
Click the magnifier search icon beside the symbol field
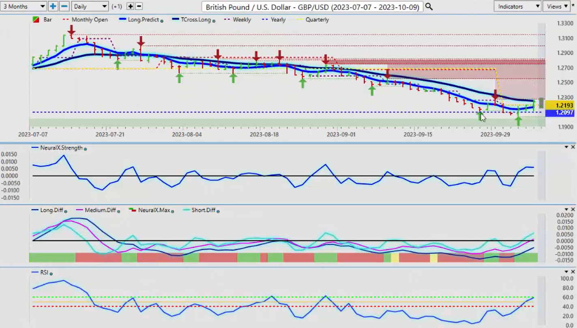pyautogui.click(x=429, y=6)
